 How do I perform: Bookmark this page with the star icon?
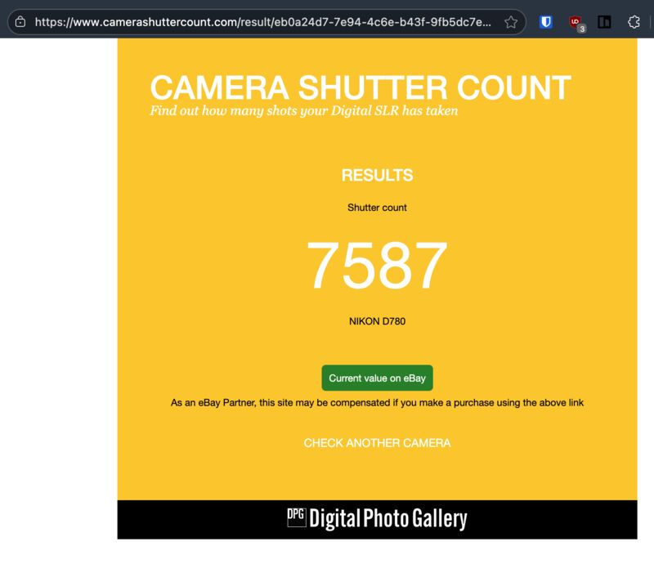(511, 22)
